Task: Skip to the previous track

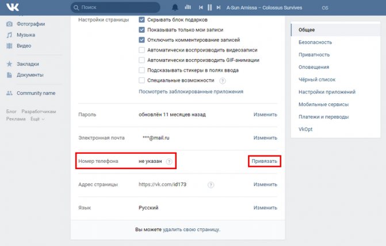Action: click(201, 7)
